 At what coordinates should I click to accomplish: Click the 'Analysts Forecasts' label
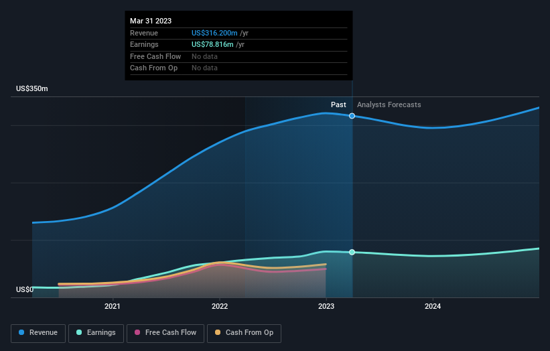click(x=389, y=104)
